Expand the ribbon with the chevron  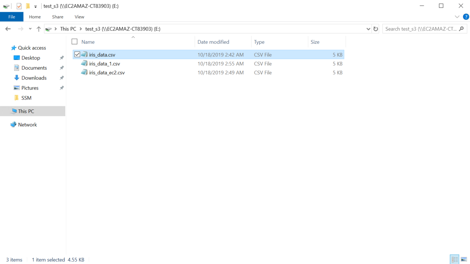point(457,17)
